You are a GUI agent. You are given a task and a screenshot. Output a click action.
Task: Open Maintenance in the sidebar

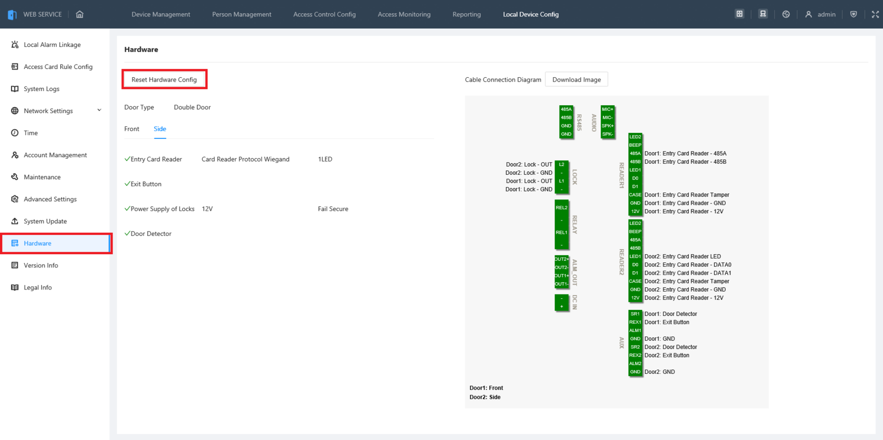(42, 177)
